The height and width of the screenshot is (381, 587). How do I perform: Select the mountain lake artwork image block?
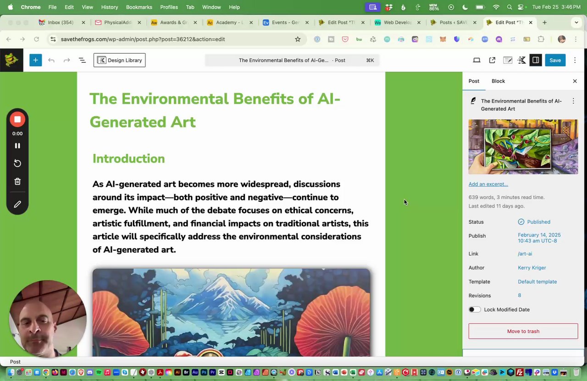point(231,313)
